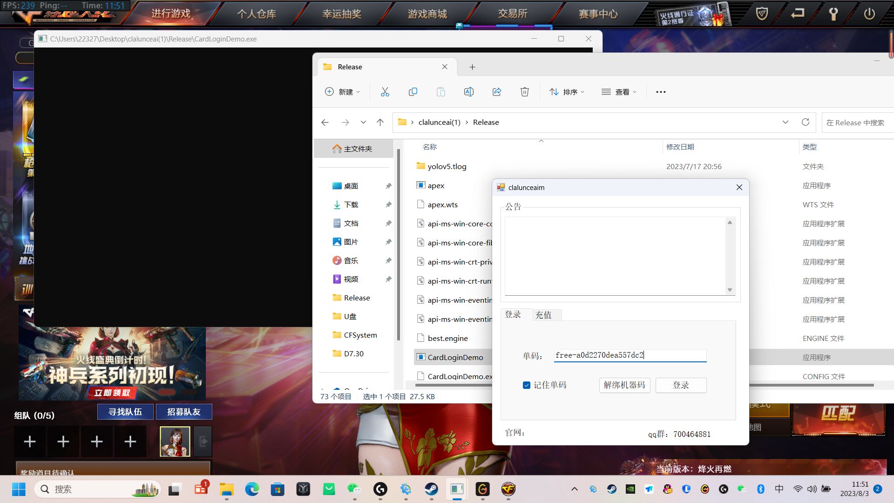Click the 名称 column header
The height and width of the screenshot is (503, 894).
coord(429,147)
